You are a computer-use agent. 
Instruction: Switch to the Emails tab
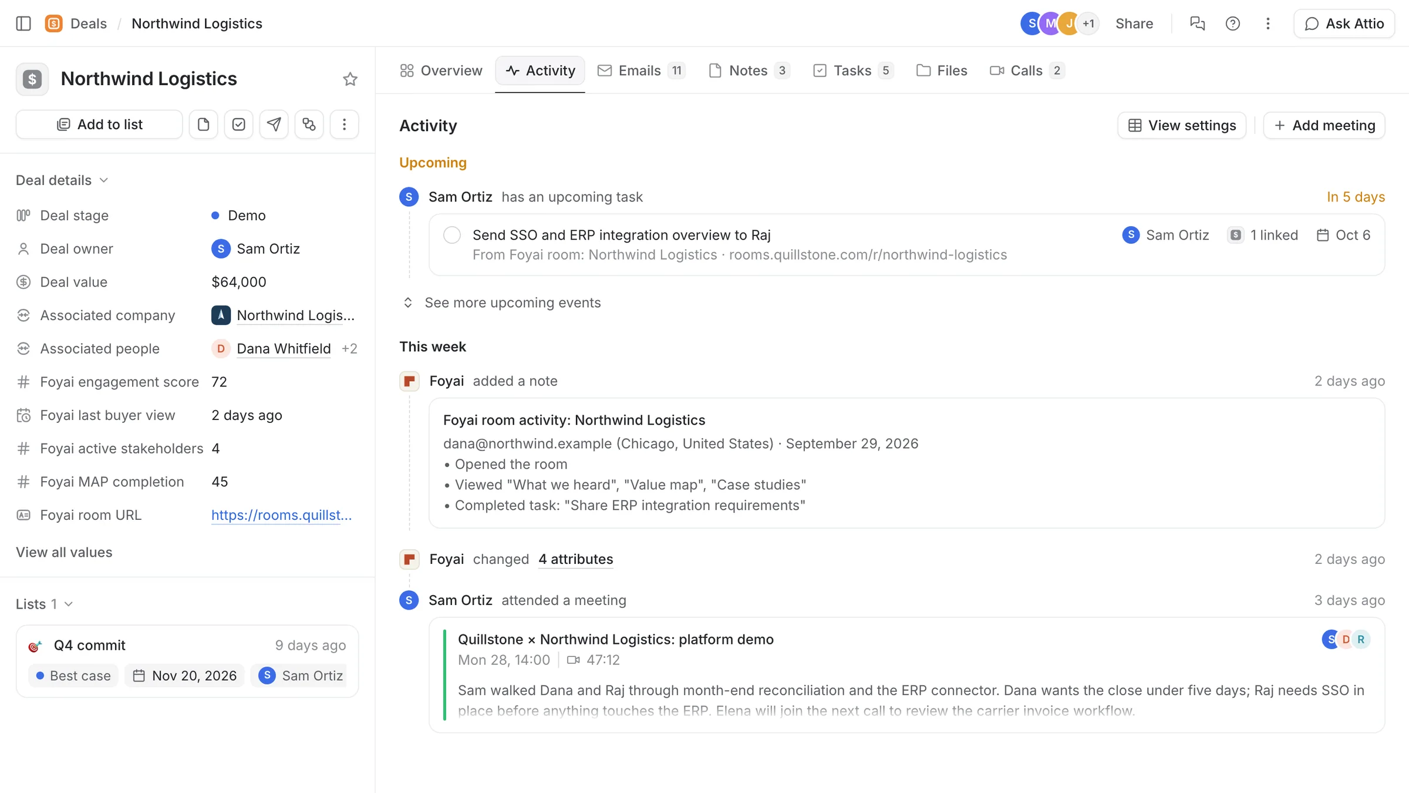tap(641, 70)
